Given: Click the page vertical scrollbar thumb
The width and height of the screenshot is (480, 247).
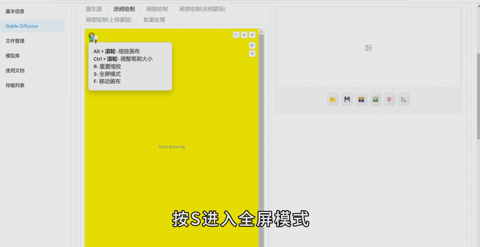Looking at the screenshot, I should coord(478,96).
